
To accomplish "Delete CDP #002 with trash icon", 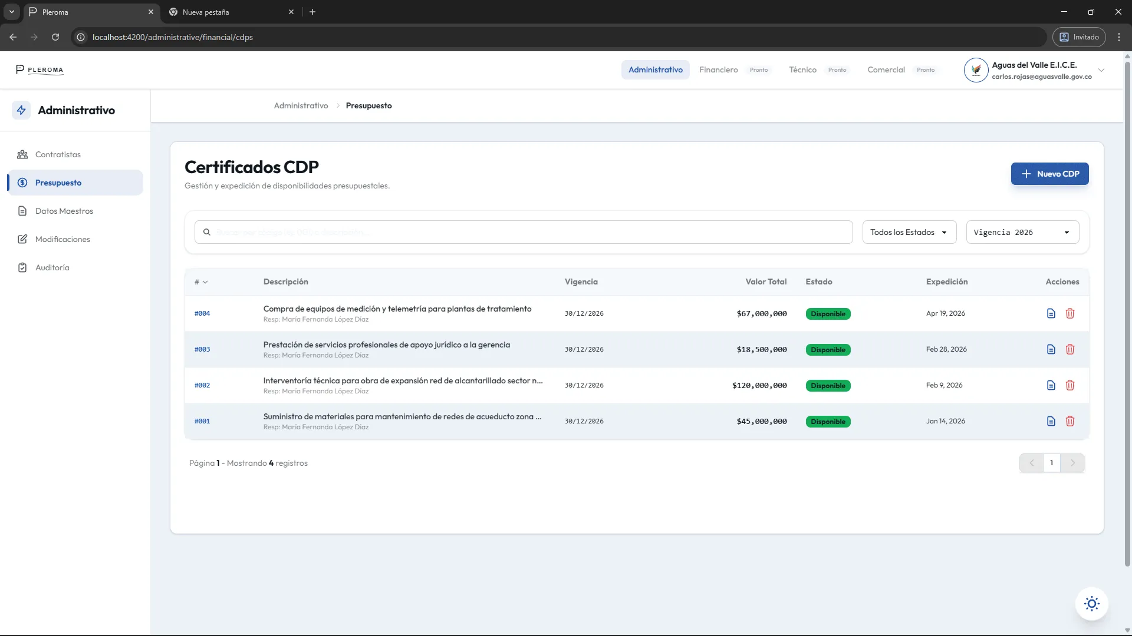I will click(1070, 385).
